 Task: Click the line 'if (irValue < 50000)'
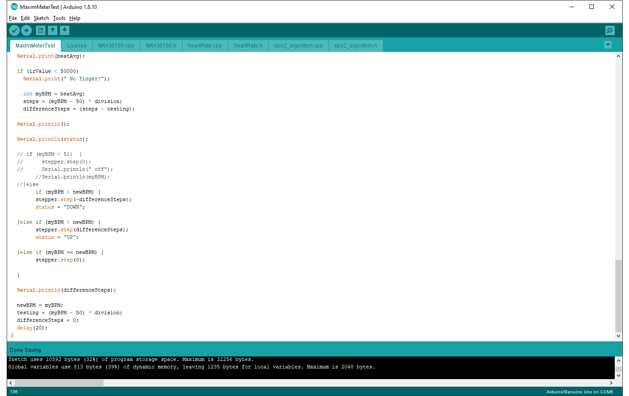pyautogui.click(x=48, y=71)
